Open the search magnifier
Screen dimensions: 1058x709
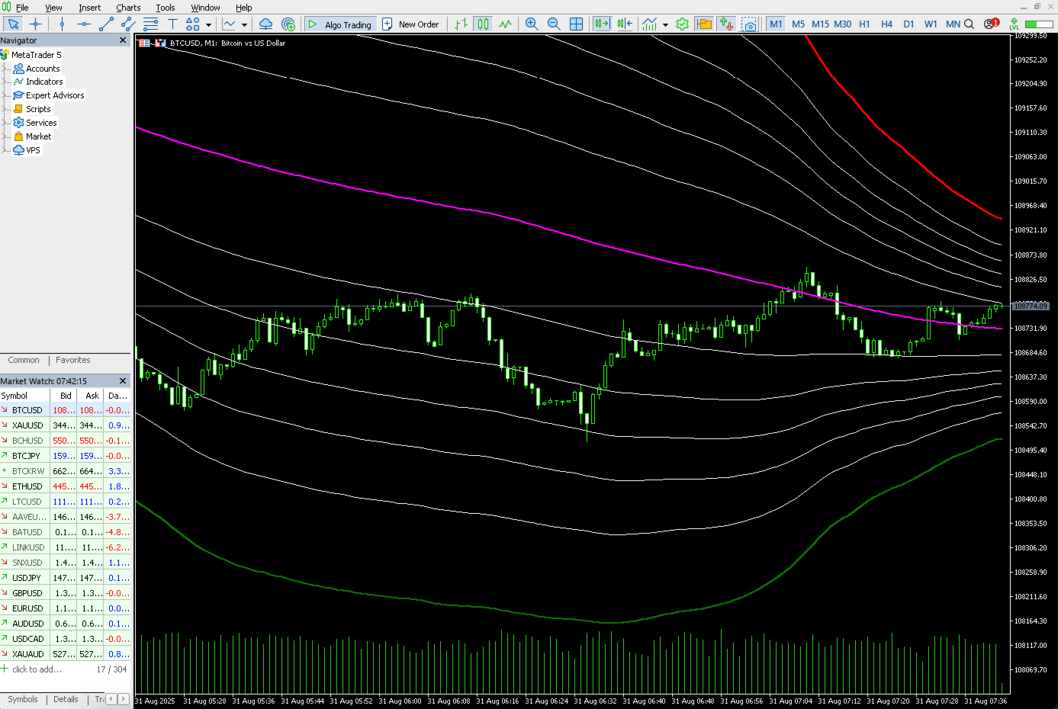pos(969,24)
